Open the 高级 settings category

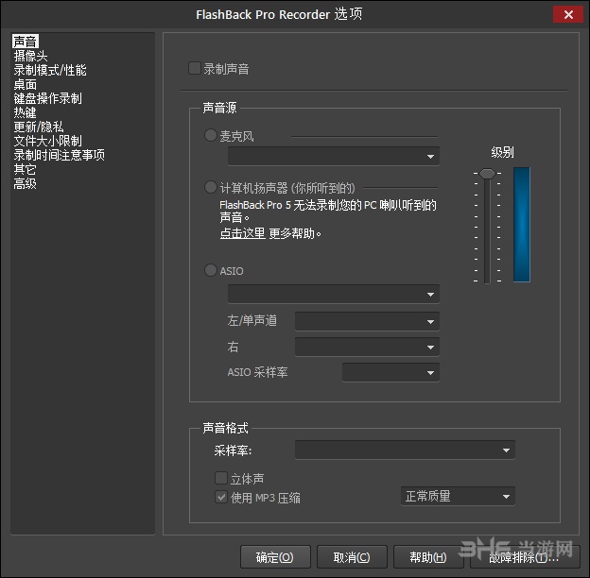[x=26, y=183]
